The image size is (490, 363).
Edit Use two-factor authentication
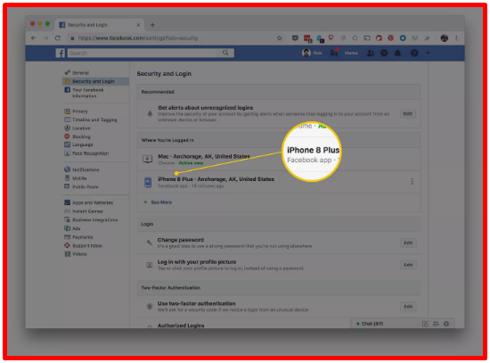tap(408, 306)
